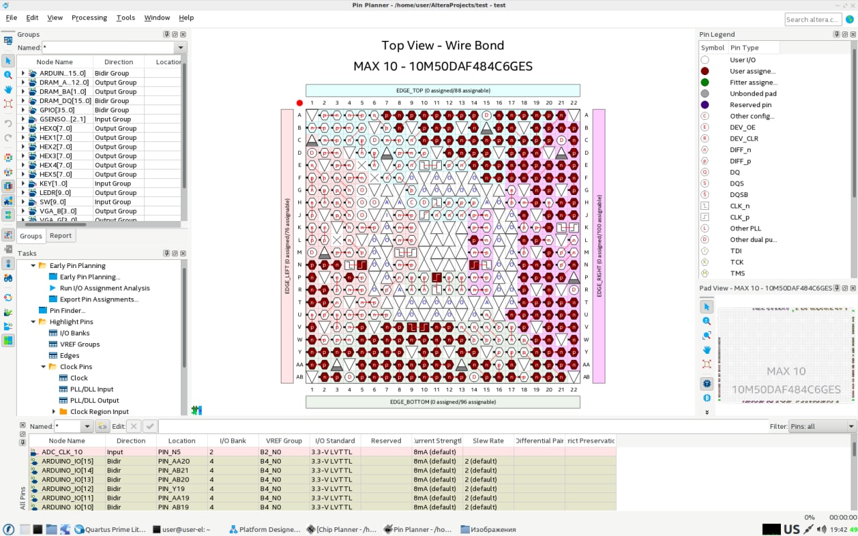The image size is (858, 536).
Task: Toggle the top view 'T' icon in Pad View
Action: point(707,384)
